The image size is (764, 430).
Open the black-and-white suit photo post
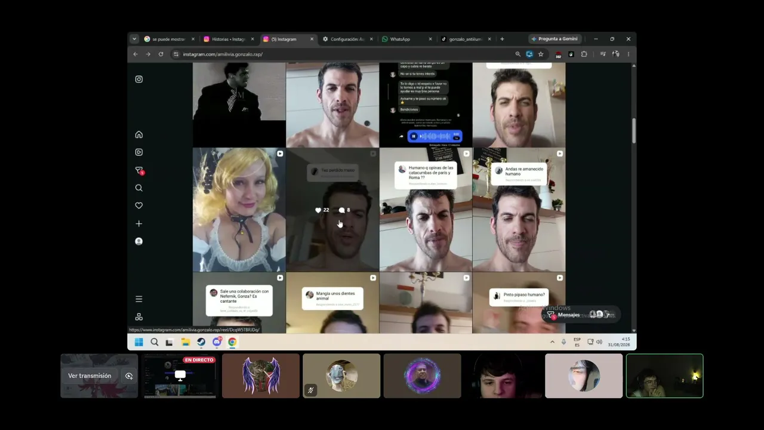click(x=239, y=105)
